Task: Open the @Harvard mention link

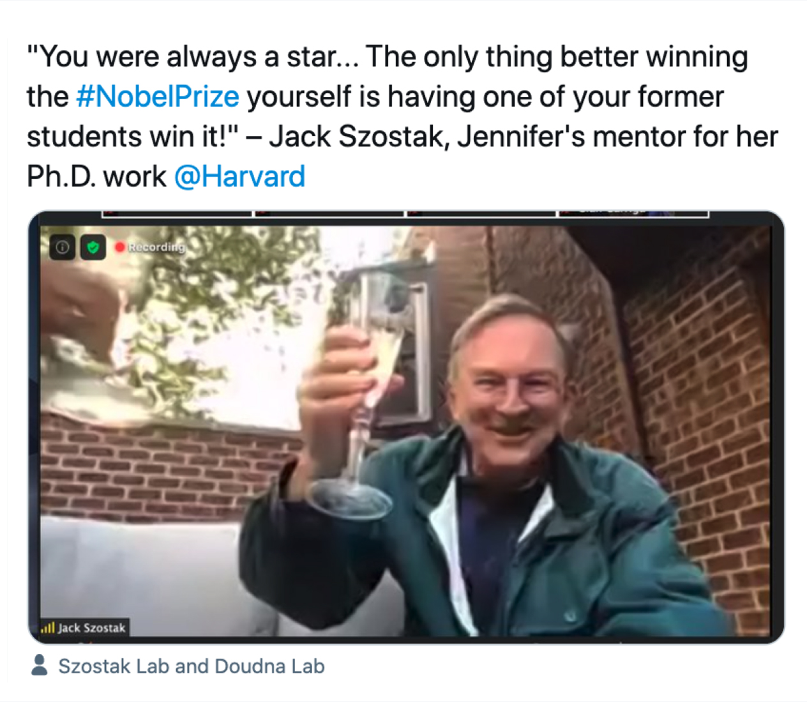Action: point(239,176)
